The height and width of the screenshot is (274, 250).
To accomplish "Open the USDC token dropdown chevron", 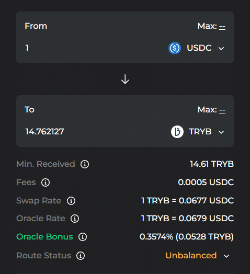I will coord(221,49).
